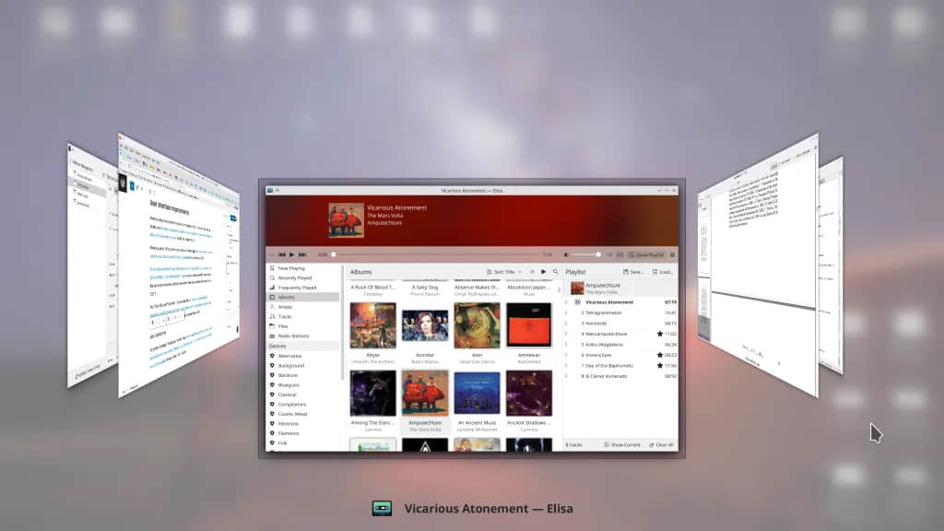944x531 pixels.
Task: Select the Cosmic Metal genre
Action: 304,414
